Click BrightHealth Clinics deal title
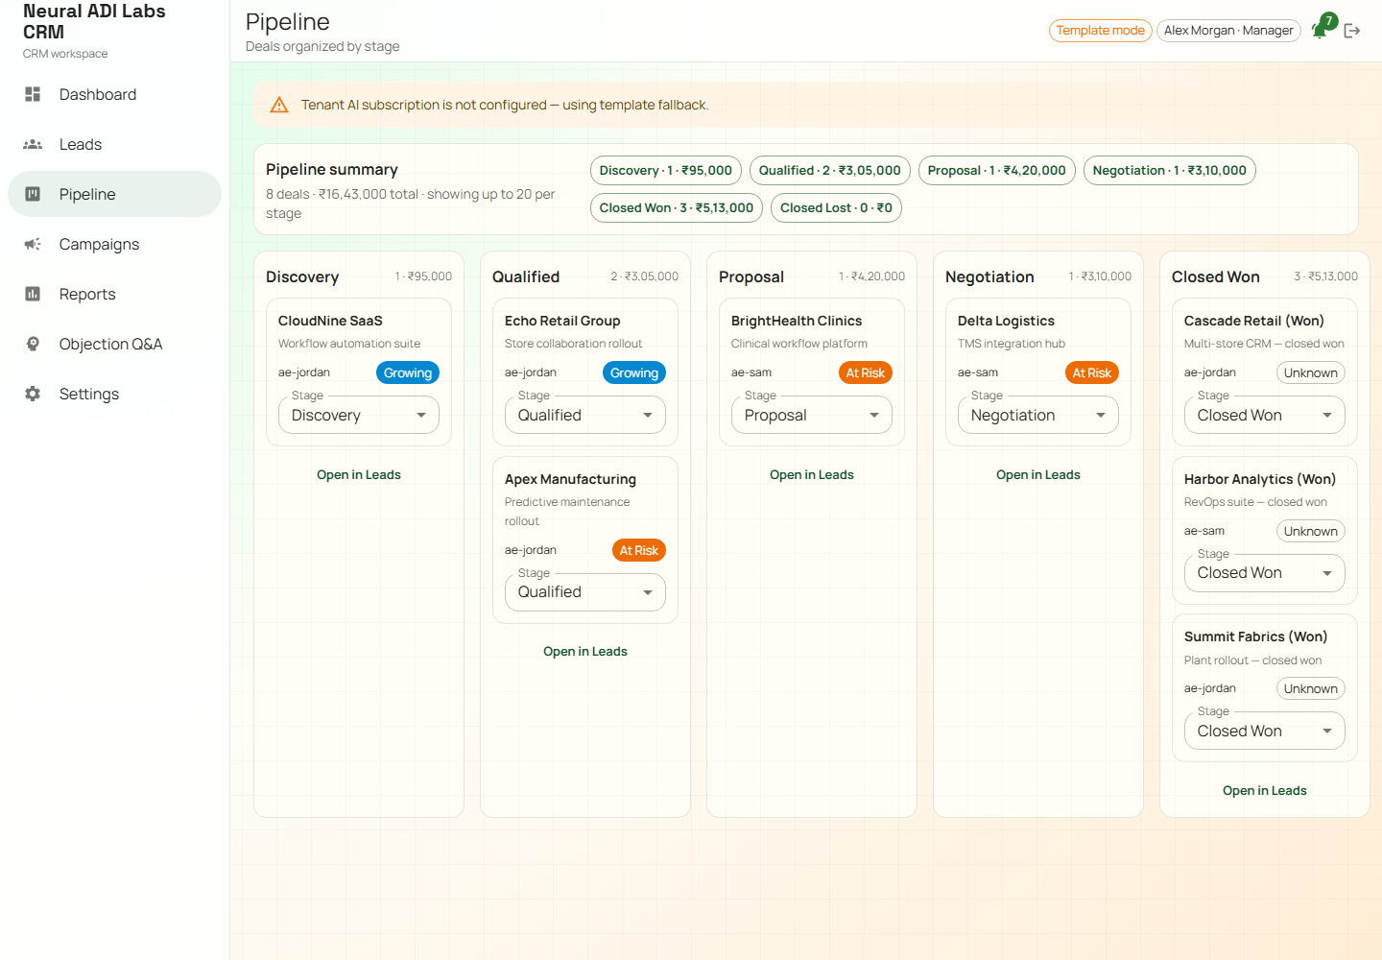The height and width of the screenshot is (960, 1382). click(x=797, y=321)
